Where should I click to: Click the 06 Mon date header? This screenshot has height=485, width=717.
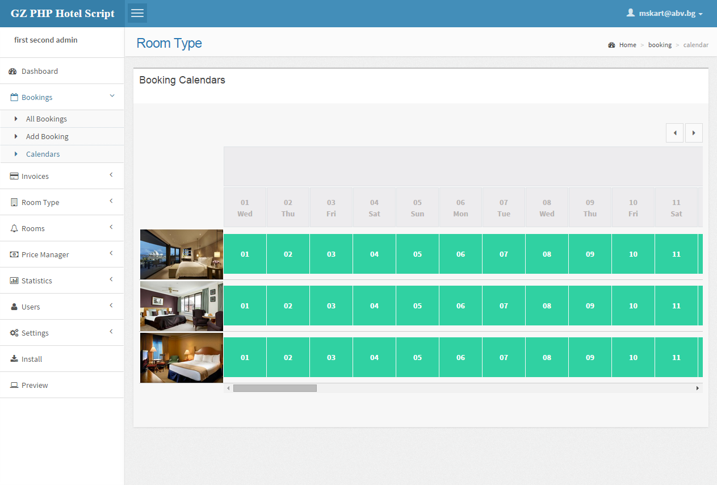(x=460, y=208)
